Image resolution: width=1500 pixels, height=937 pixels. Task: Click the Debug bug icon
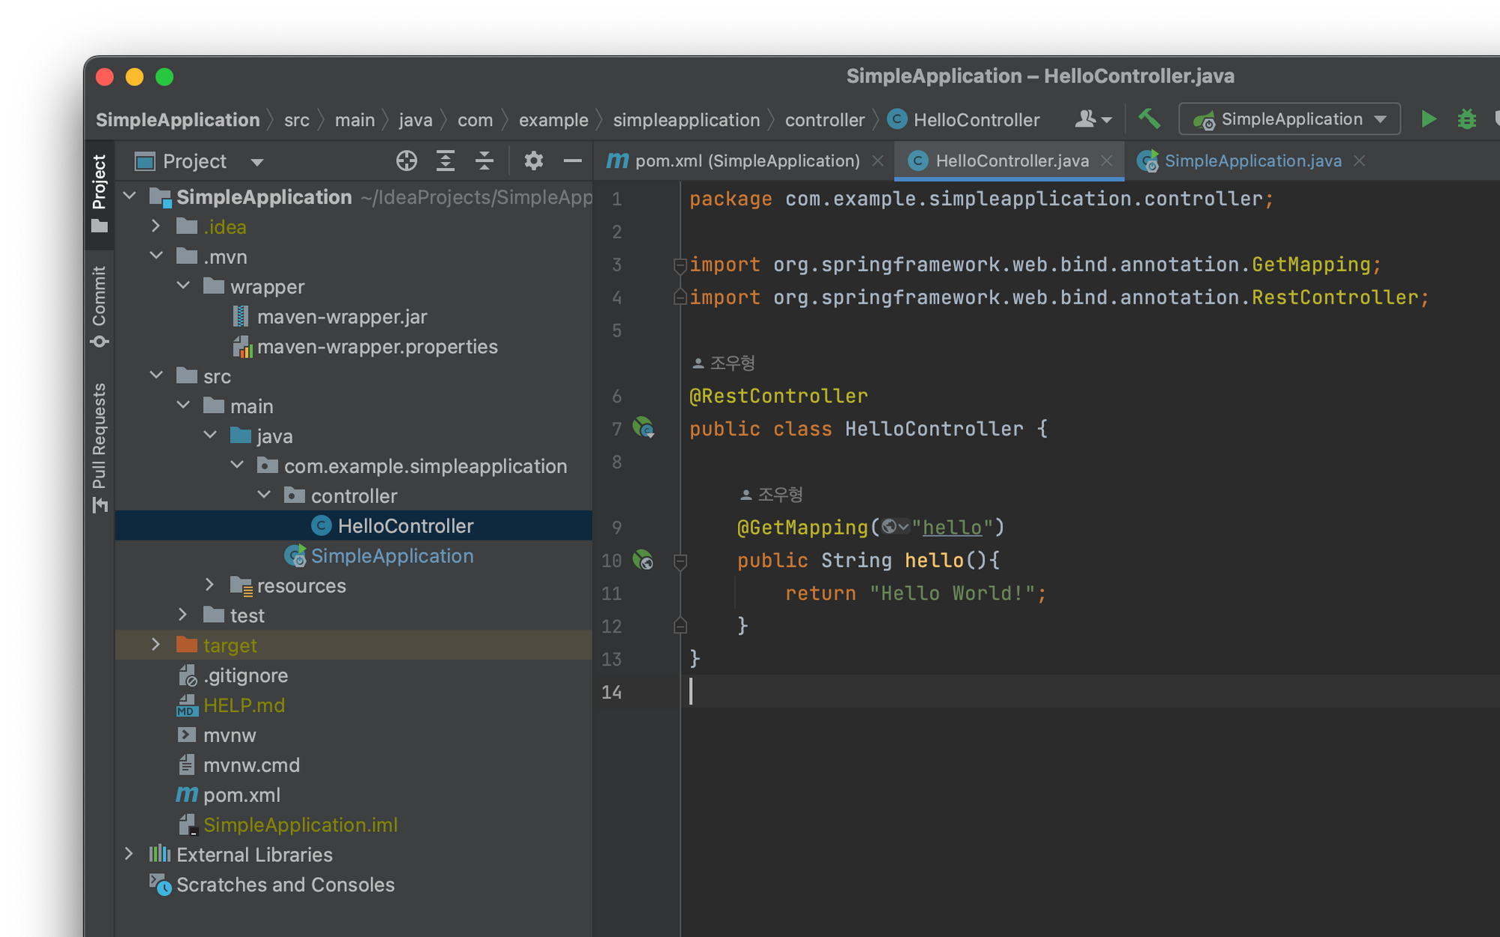tap(1466, 119)
